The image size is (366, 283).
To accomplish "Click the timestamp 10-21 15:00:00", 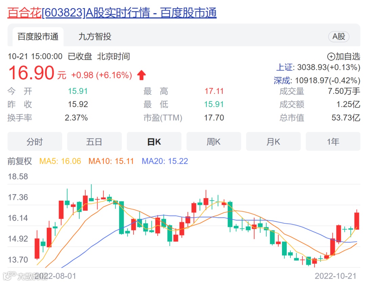I will click(x=35, y=57).
